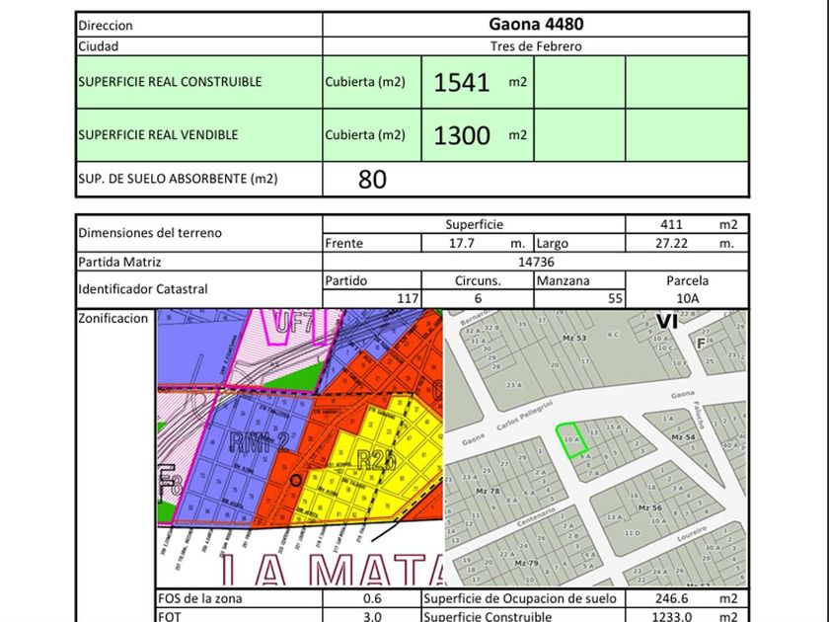Select the manzana value 55
This screenshot has width=829, height=622.
coord(615,299)
